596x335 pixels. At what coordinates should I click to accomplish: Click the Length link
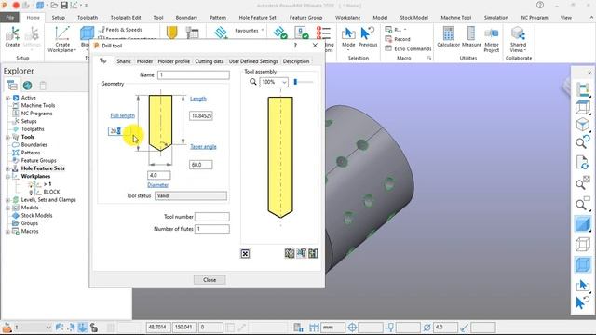198,99
